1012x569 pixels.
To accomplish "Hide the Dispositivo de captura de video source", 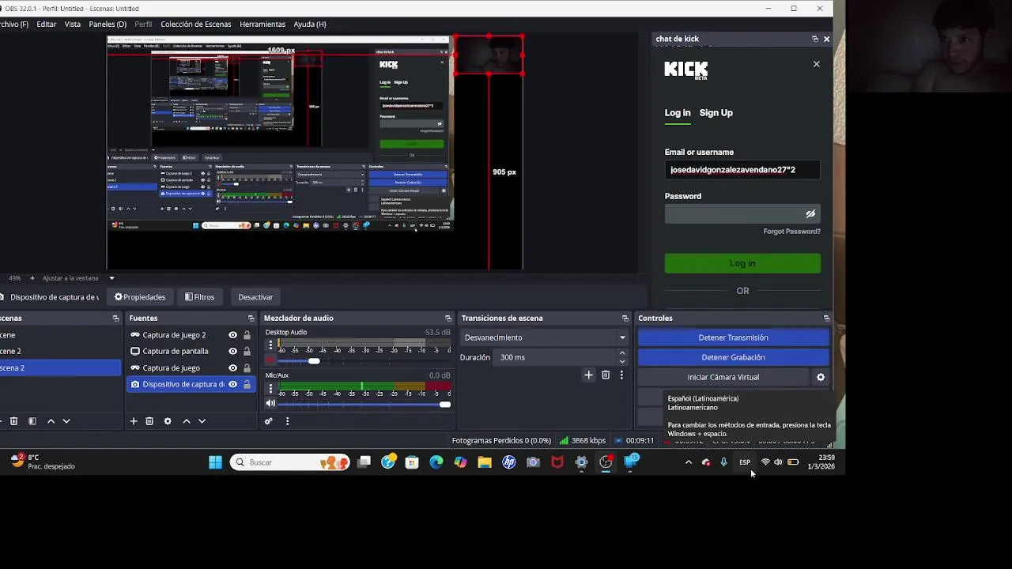I will (x=232, y=385).
